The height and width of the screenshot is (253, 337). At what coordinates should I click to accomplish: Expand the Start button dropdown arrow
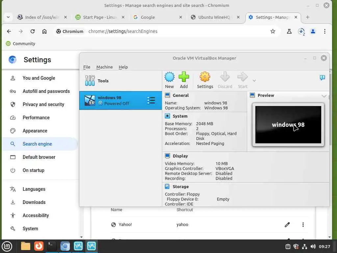254,81
